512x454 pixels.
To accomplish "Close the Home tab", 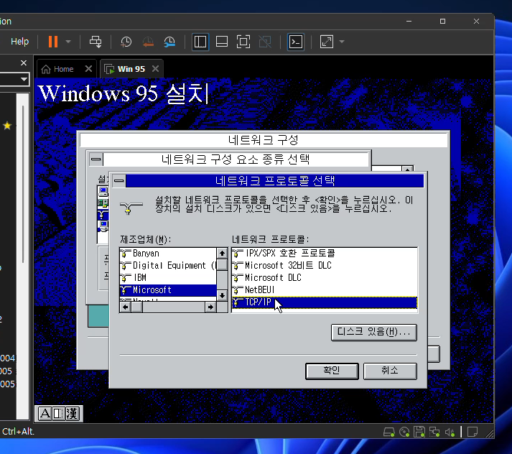I will tap(88, 68).
